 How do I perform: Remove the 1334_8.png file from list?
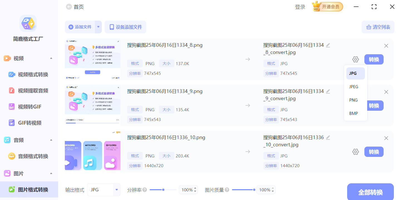click(386, 46)
